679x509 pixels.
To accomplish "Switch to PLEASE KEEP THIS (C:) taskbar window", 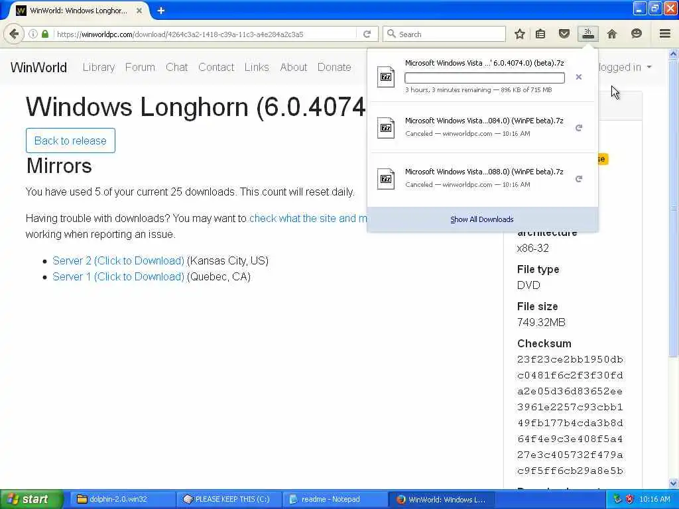I will (x=229, y=499).
